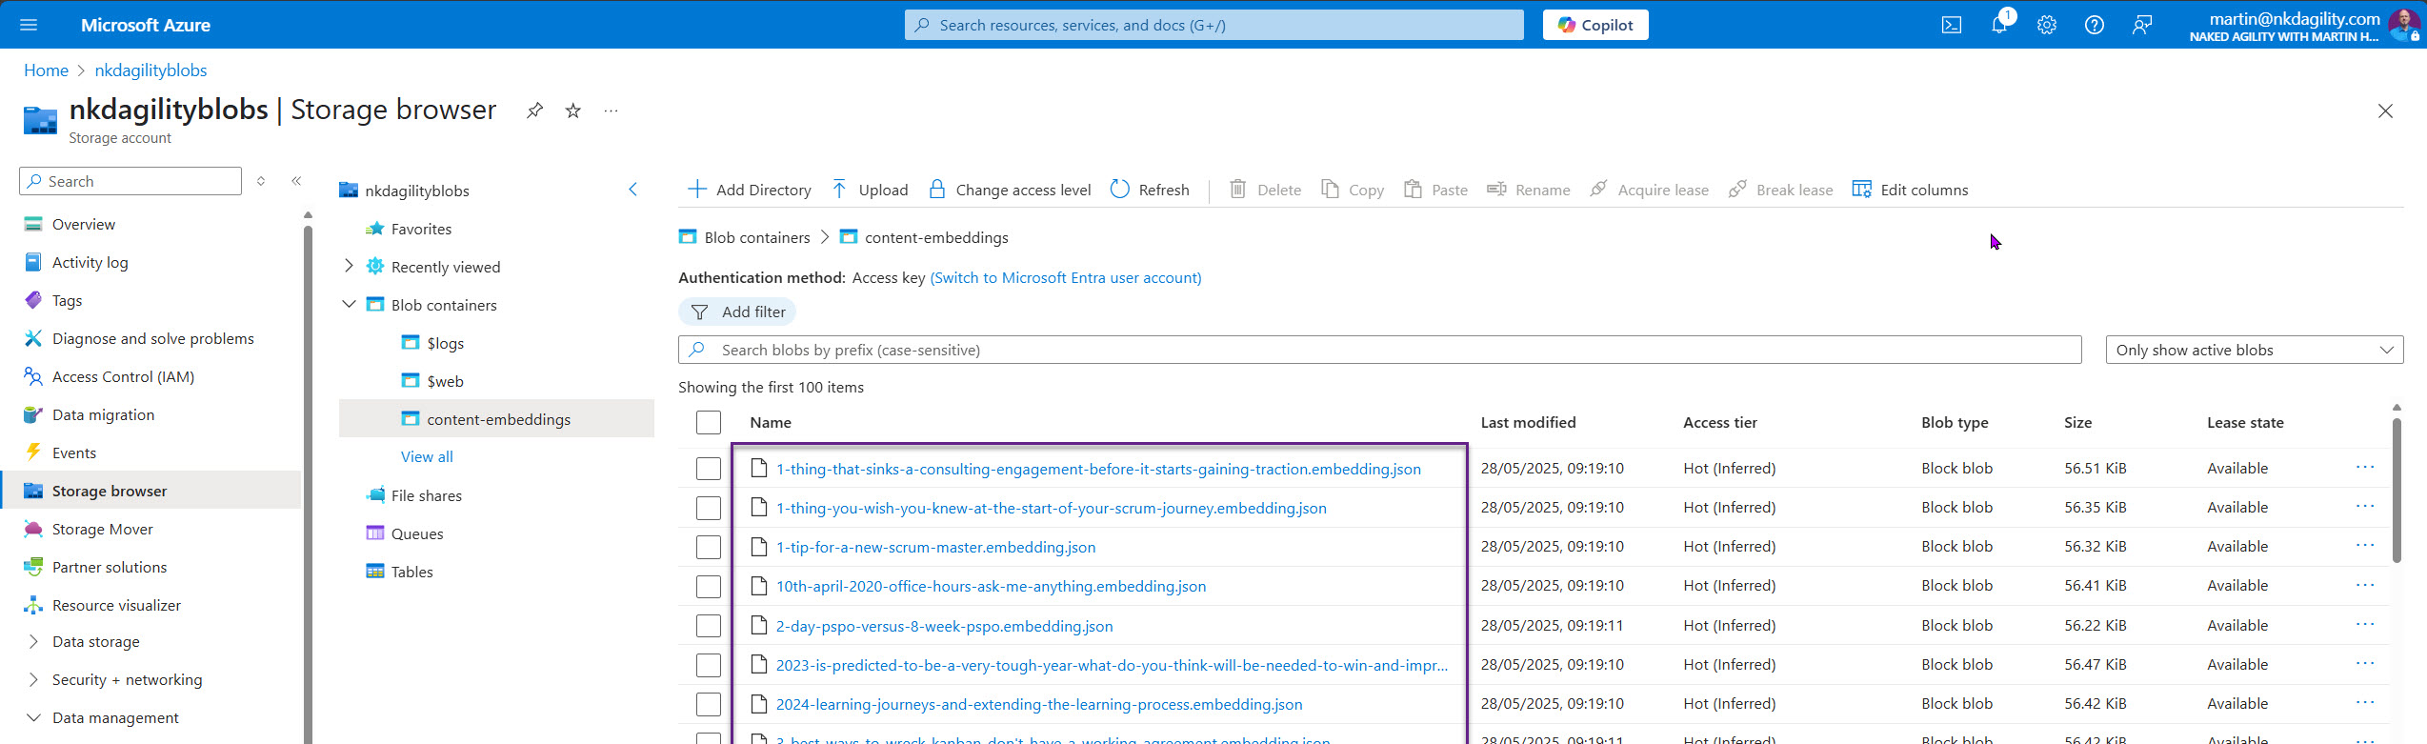
Task: Open the more options ellipsis beside title
Action: (612, 111)
